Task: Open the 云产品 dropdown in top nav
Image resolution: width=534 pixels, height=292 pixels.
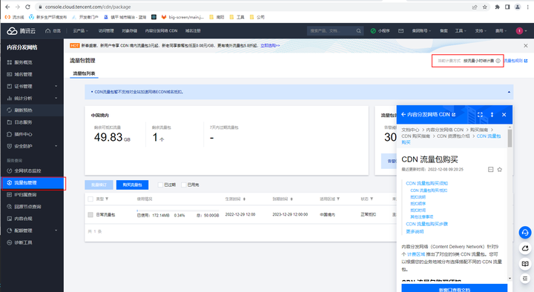Action: tap(80, 31)
